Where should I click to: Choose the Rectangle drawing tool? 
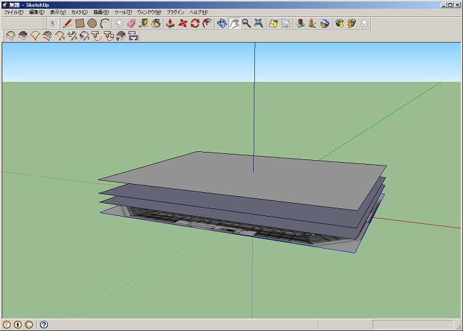pyautogui.click(x=80, y=23)
